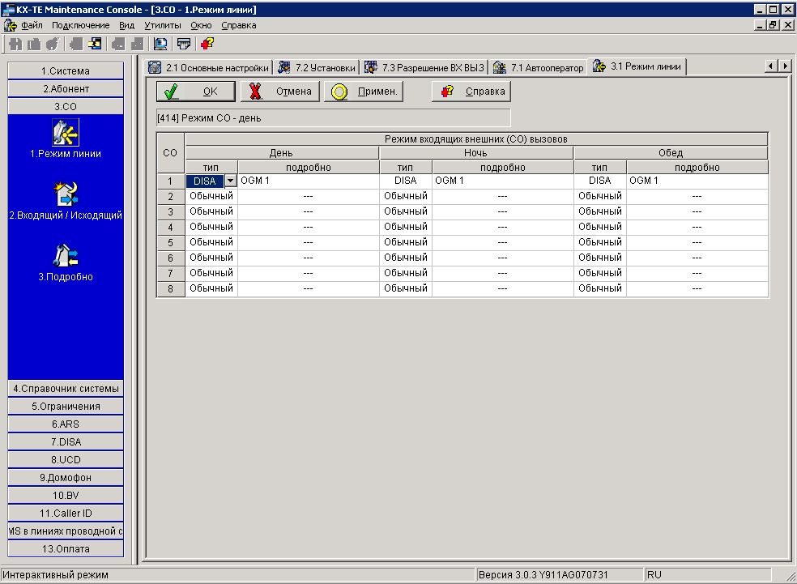Click the DISA type cell under Обед
This screenshot has width=797, height=584.
click(600, 181)
